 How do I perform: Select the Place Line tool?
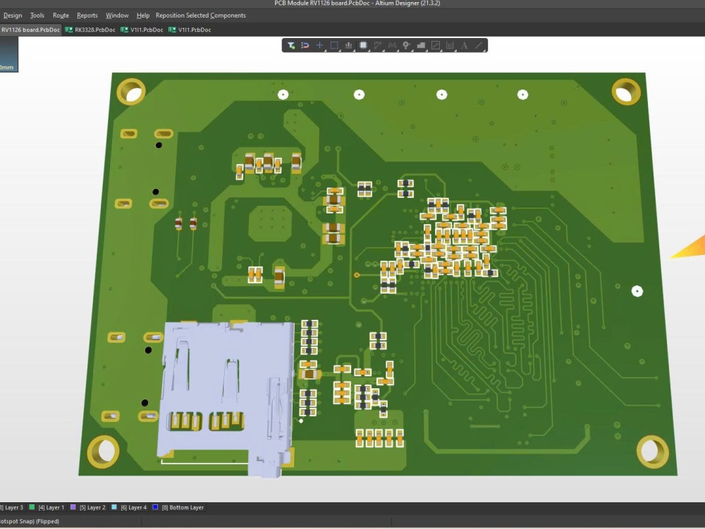pyautogui.click(x=479, y=45)
